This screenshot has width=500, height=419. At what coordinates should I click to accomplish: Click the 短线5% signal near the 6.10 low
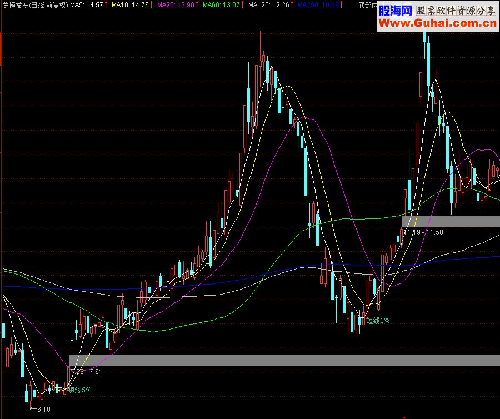79,390
